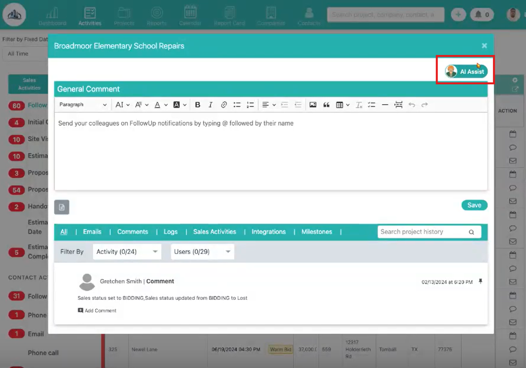Apply a numbered list to the comment
Viewport: 526px width, 368px height.
point(250,104)
